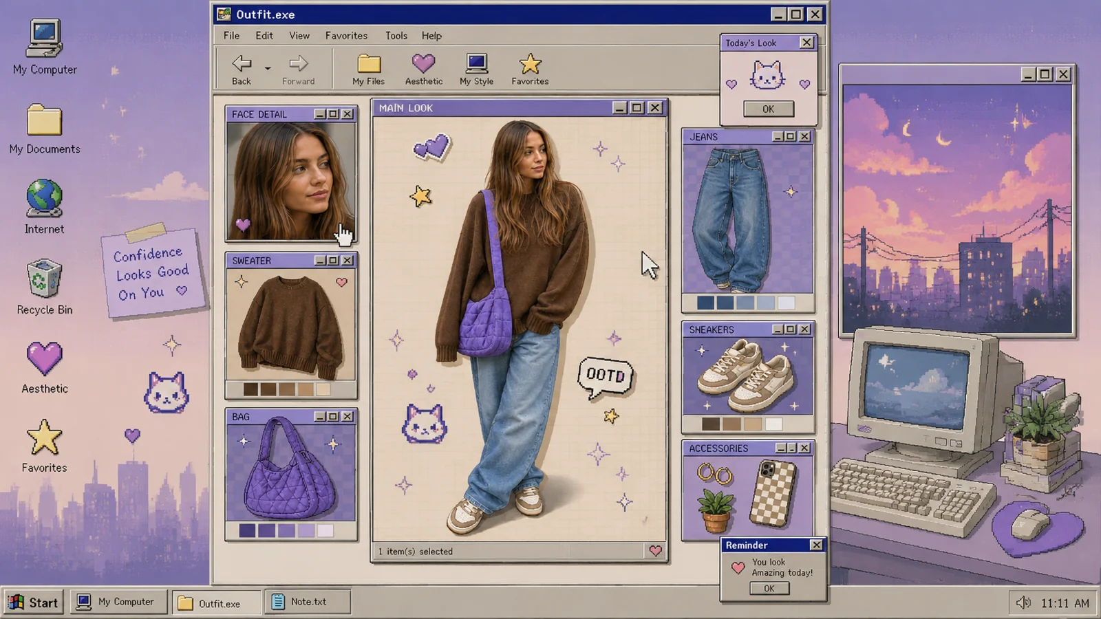The image size is (1101, 619).
Task: Click the heart favorite in Sweater panel
Action: 341,282
